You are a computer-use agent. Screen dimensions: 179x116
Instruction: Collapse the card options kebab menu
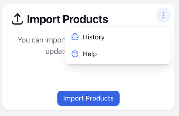click(x=163, y=15)
